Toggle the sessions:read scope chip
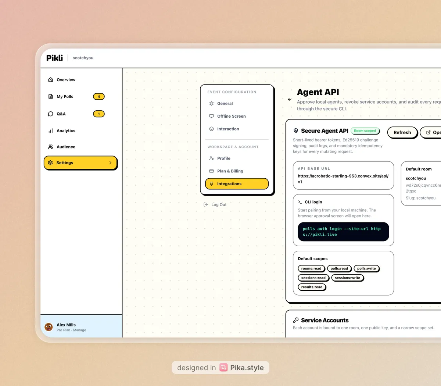Screen dimensions: 441x386 (x=313, y=278)
